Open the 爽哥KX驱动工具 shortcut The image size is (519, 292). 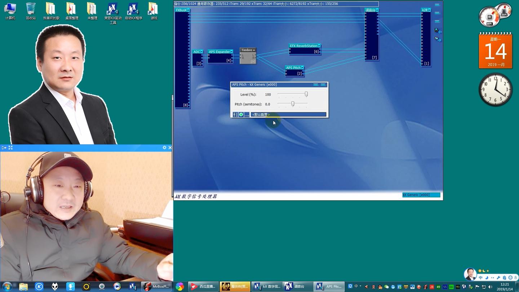click(x=113, y=13)
